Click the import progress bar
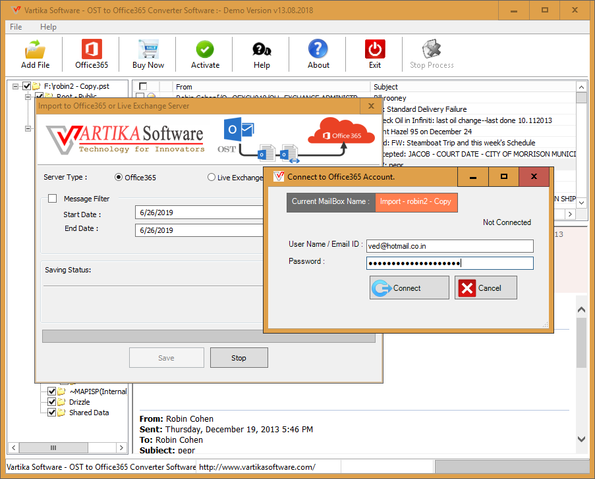The image size is (595, 479). (209, 336)
